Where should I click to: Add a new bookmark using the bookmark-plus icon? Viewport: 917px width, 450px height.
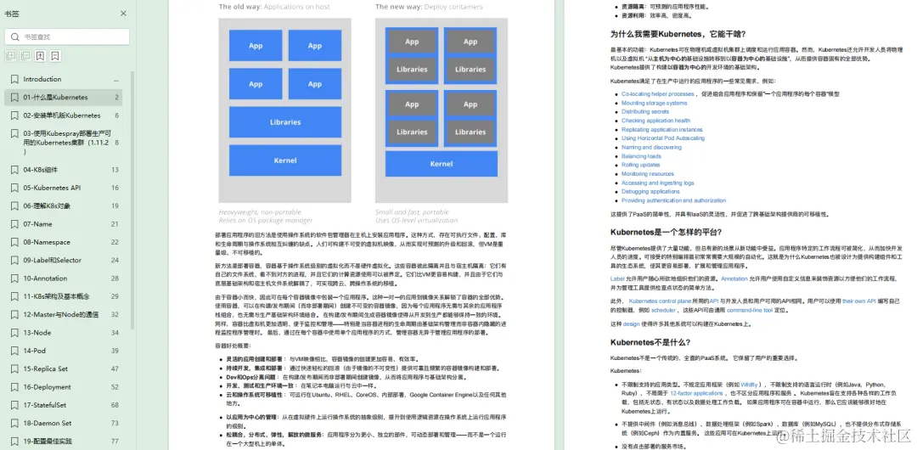40,56
